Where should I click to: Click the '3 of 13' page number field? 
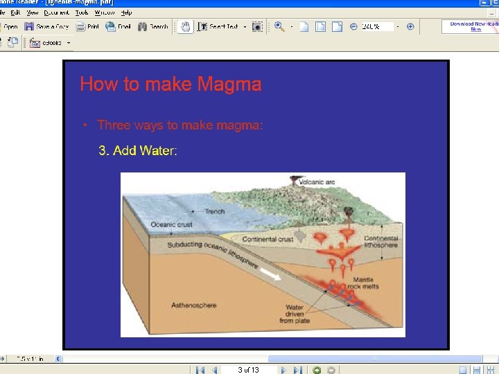click(x=249, y=370)
